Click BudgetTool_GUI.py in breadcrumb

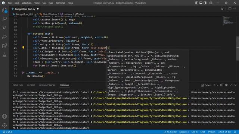tap(26, 14)
